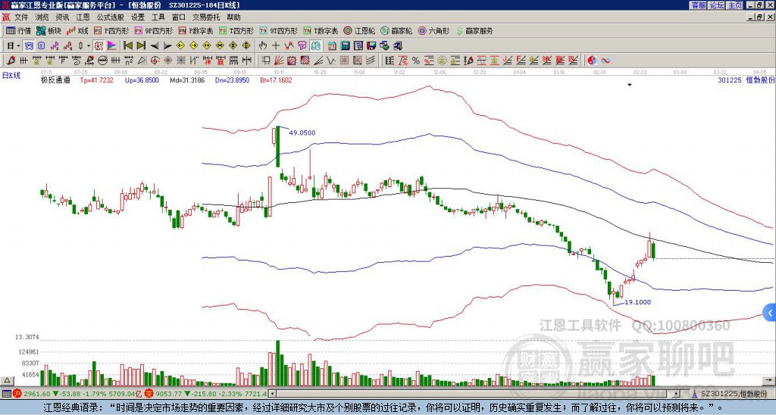Viewport: 776px width, 415px height.
Task: Open the 江恩轮 tool
Action: 359,30
